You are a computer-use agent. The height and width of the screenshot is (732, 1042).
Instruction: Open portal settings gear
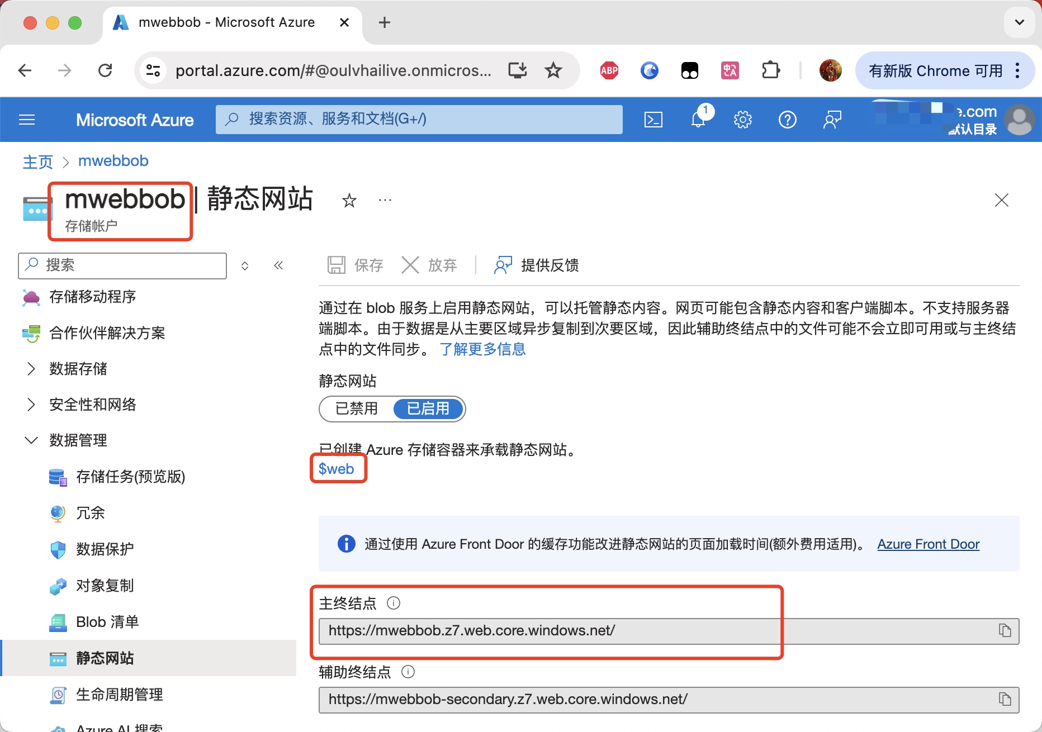coord(742,120)
